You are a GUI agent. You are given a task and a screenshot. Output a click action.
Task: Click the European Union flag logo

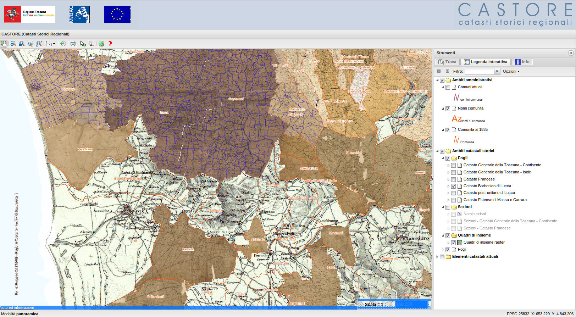click(117, 14)
